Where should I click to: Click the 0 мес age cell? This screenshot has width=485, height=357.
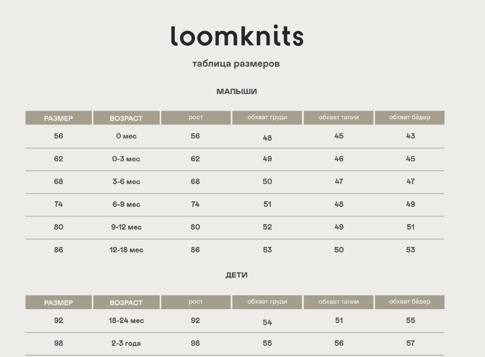tap(126, 136)
